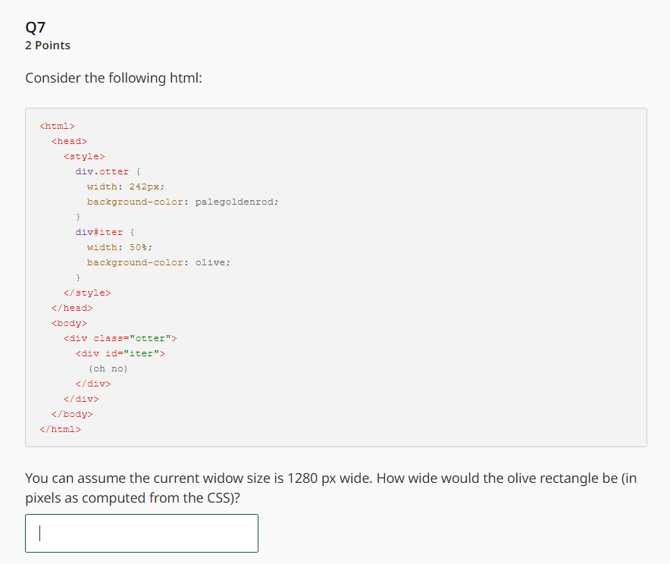The height and width of the screenshot is (564, 670).
Task: Click the <body> opening tag
Action: [x=68, y=323]
